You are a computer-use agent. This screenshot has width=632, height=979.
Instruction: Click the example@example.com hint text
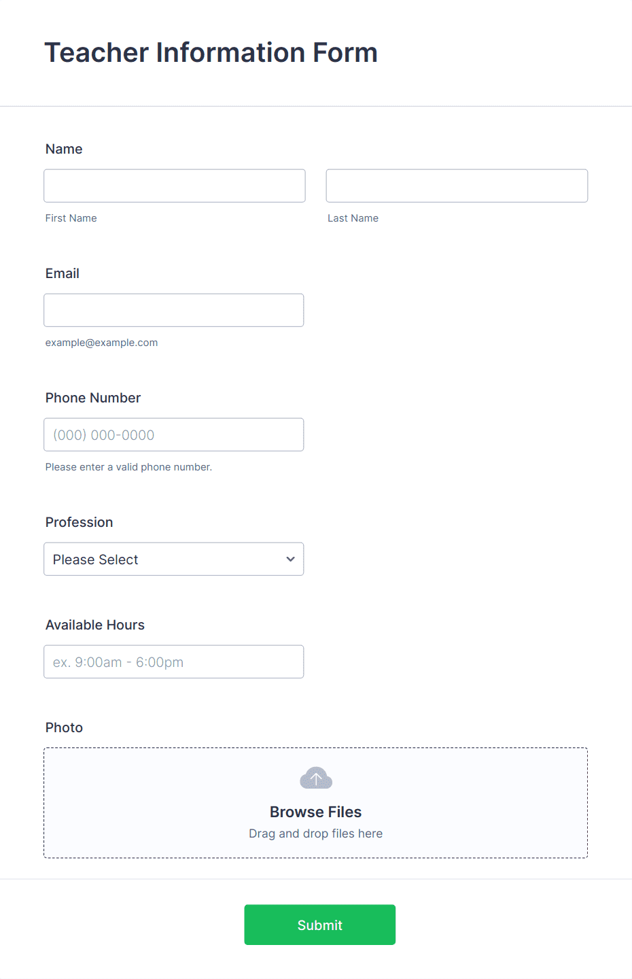102,343
